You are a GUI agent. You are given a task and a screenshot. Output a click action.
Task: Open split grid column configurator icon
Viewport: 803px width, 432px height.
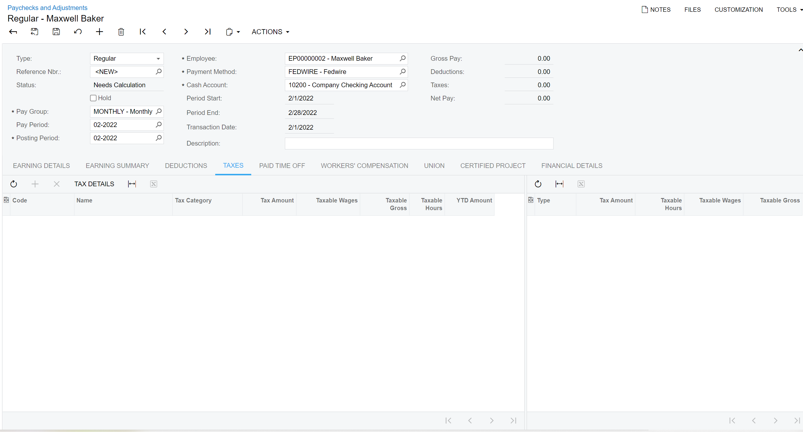coord(531,200)
